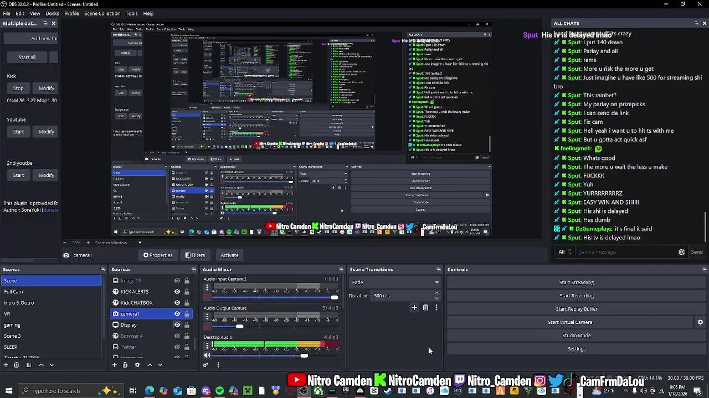Unmute Audio Input Capture 2

[207, 297]
